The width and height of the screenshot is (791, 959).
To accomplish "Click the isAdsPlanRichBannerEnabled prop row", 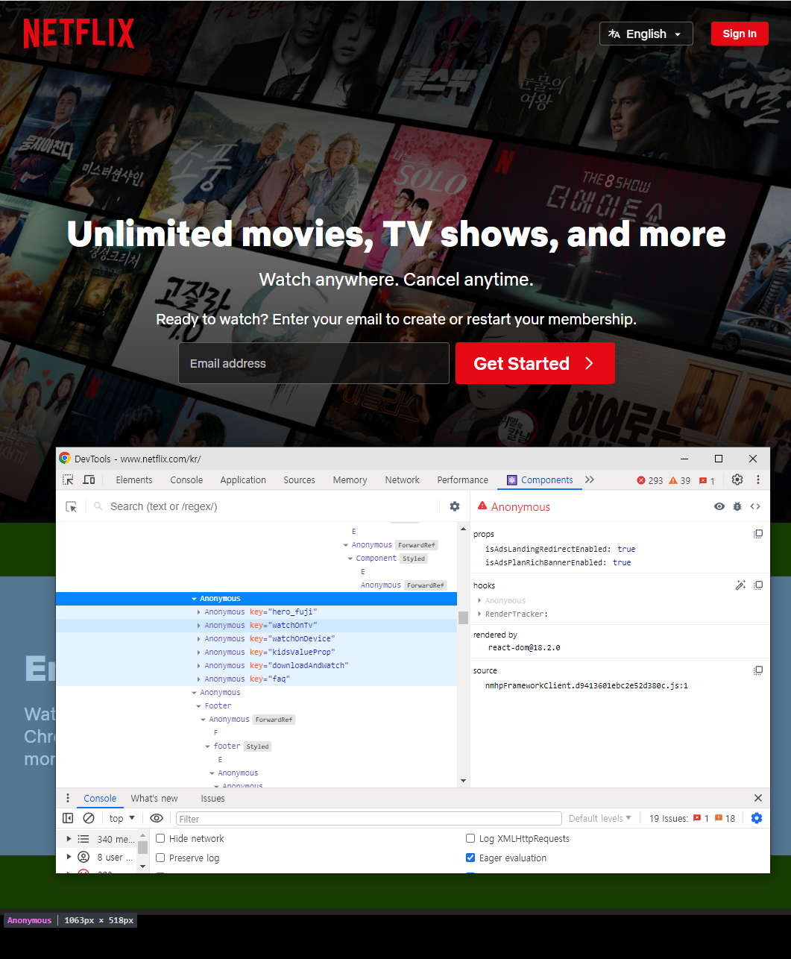I will tap(558, 563).
